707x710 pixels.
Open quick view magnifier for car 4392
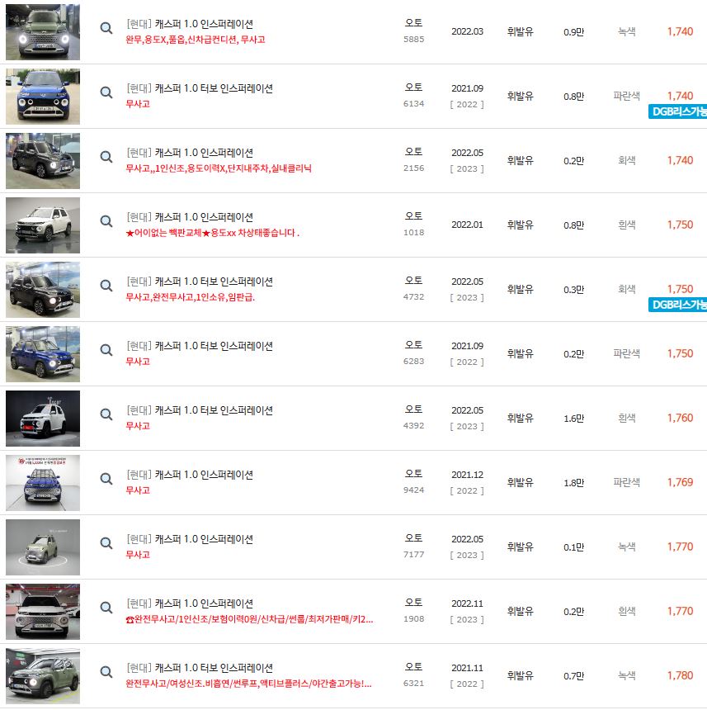coord(106,414)
